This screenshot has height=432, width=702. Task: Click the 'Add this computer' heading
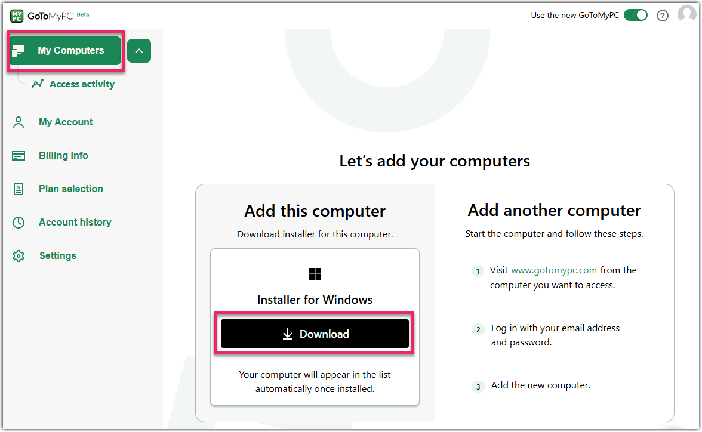(x=315, y=211)
